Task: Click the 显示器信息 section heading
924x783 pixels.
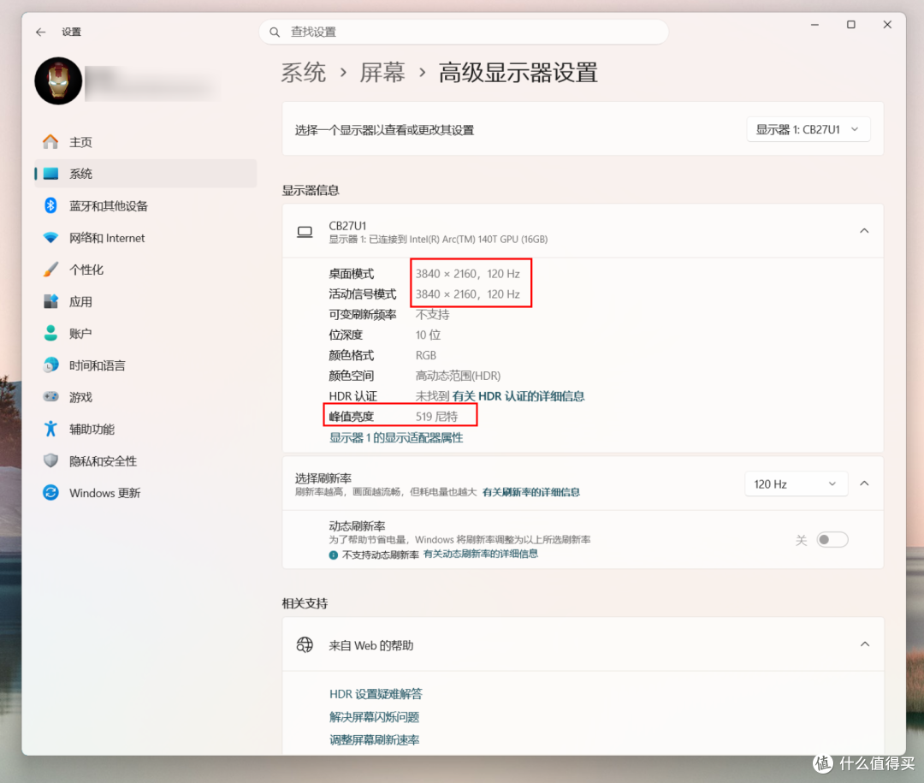Action: click(311, 190)
